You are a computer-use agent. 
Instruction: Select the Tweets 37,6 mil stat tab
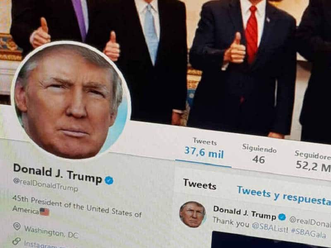pos(204,150)
